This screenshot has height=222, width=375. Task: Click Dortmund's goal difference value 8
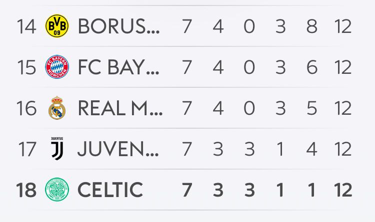[x=312, y=26]
